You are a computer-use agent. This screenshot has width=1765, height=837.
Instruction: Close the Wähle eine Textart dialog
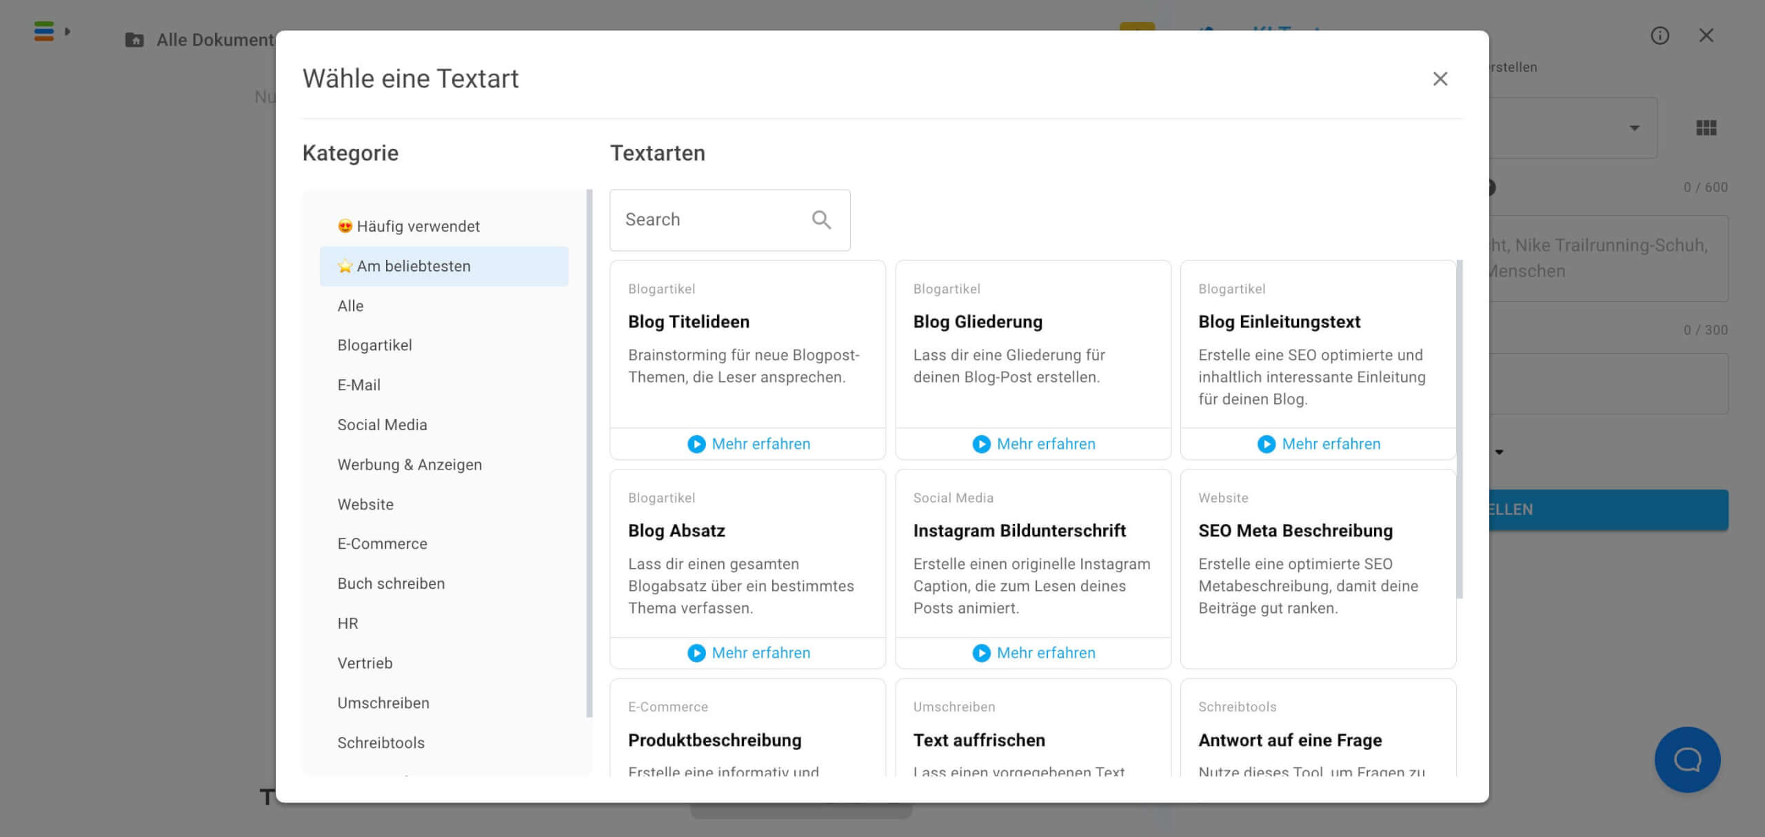point(1440,79)
